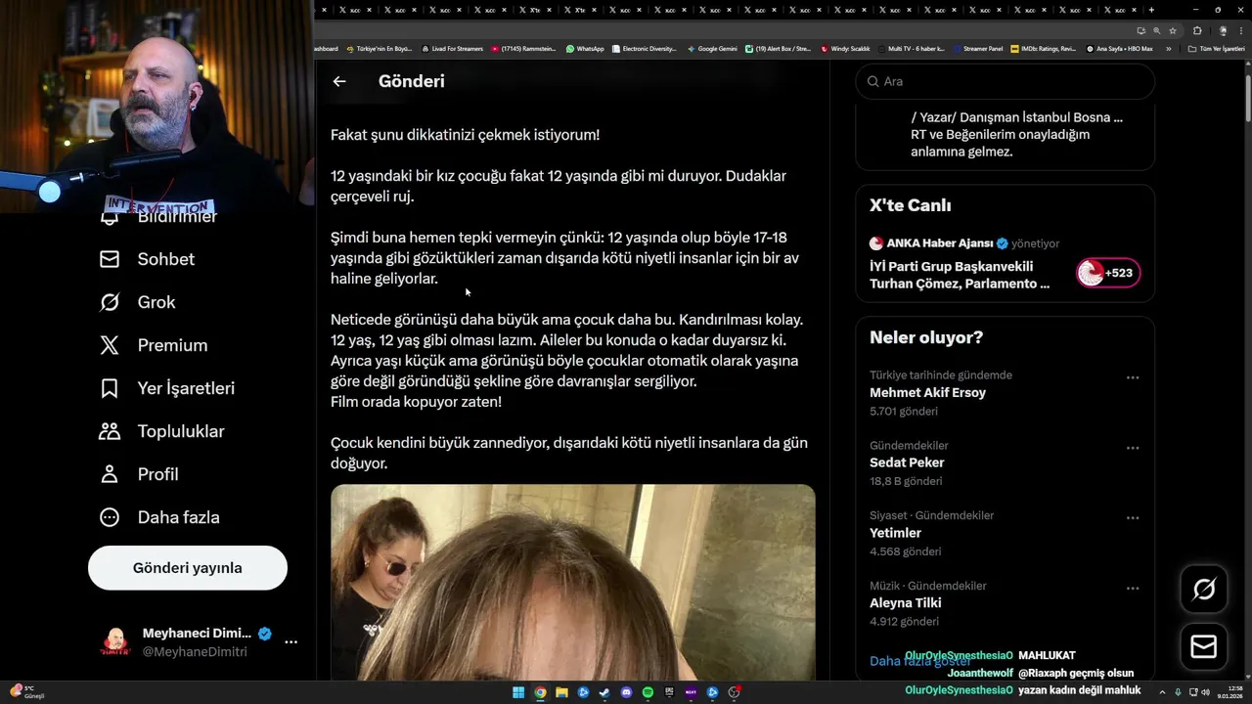
Task: Click the zoom magnifier in address bar
Action: (1156, 30)
